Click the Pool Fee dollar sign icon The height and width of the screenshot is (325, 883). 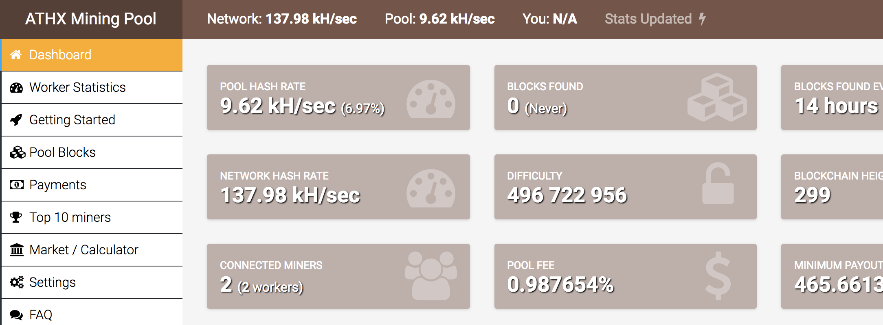(718, 276)
